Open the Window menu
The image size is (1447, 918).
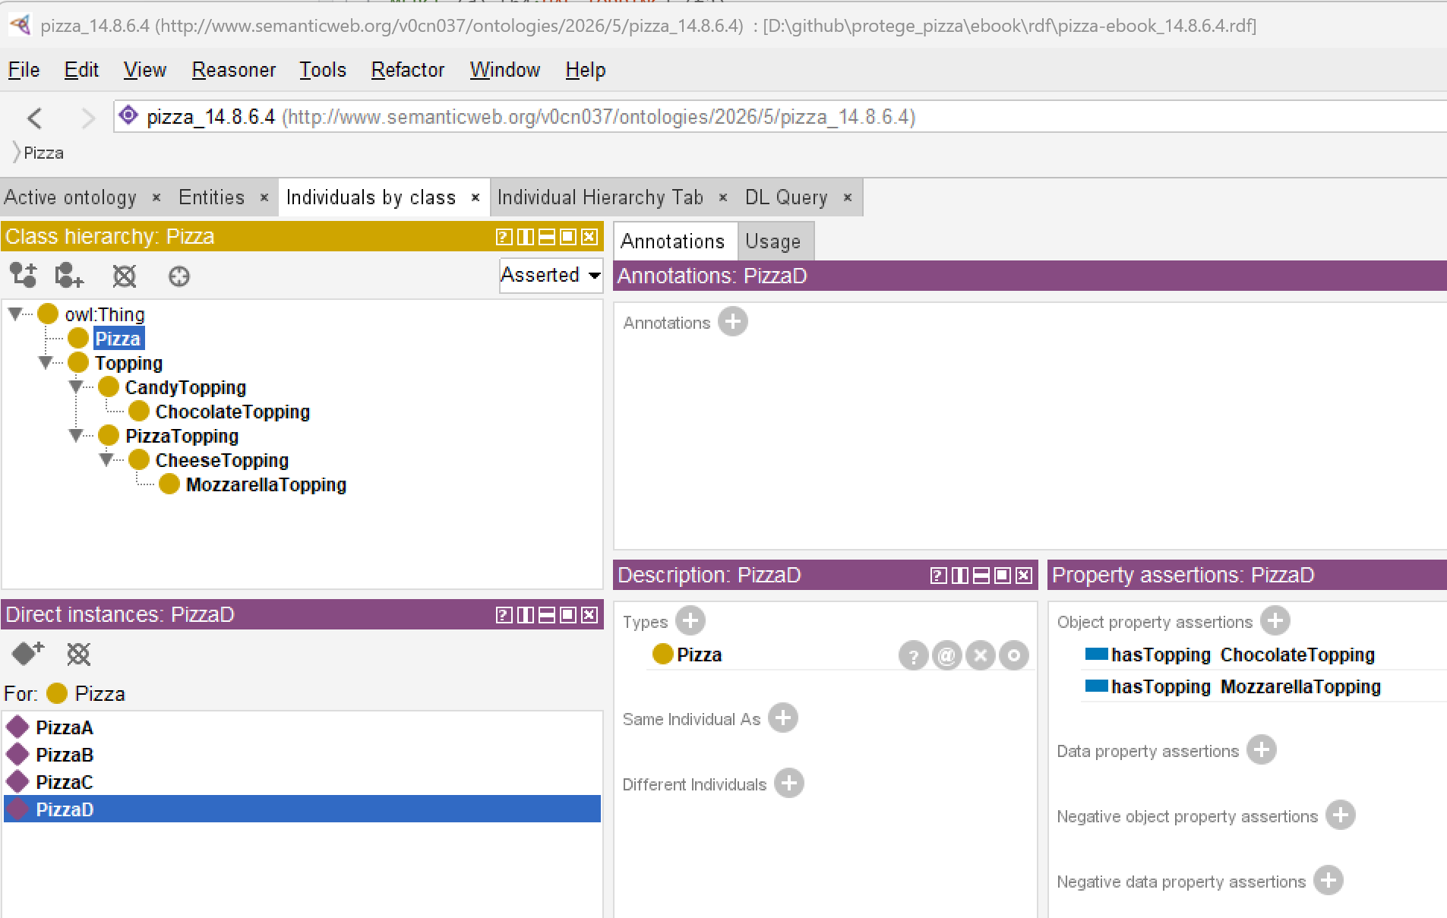coord(504,70)
